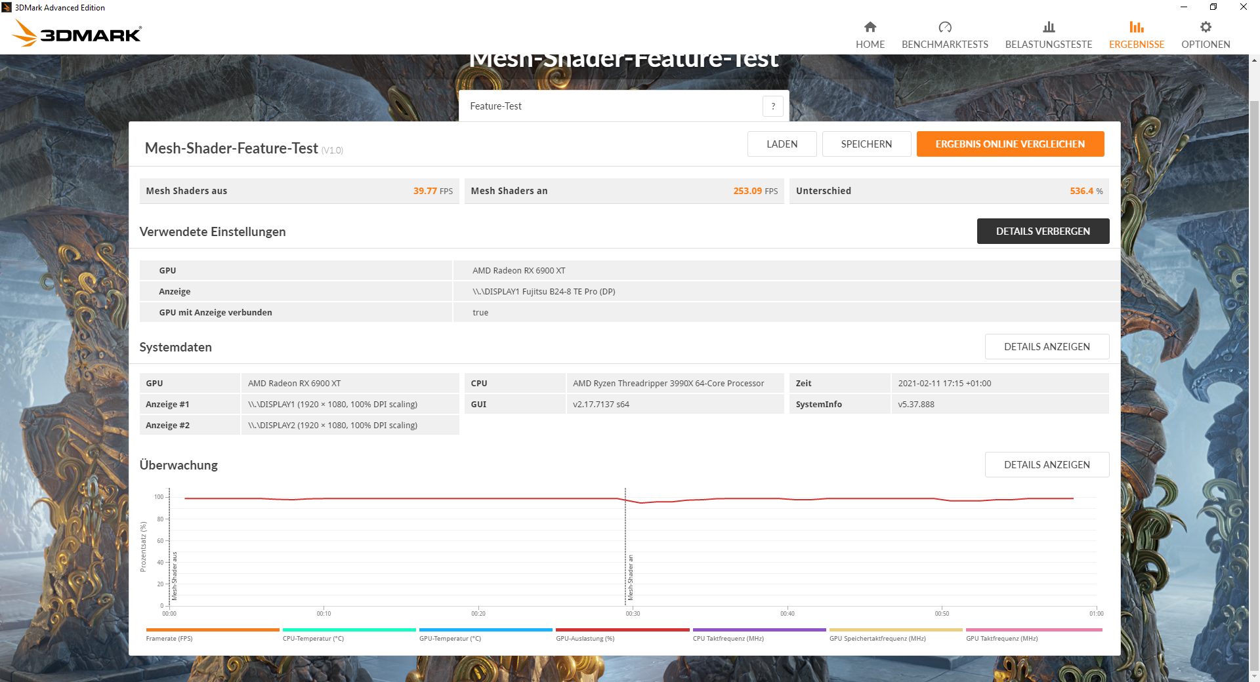Click the DISPLAY1 Fujitsu B24-8 TE Pro text
The height and width of the screenshot is (682, 1260).
pos(544,292)
